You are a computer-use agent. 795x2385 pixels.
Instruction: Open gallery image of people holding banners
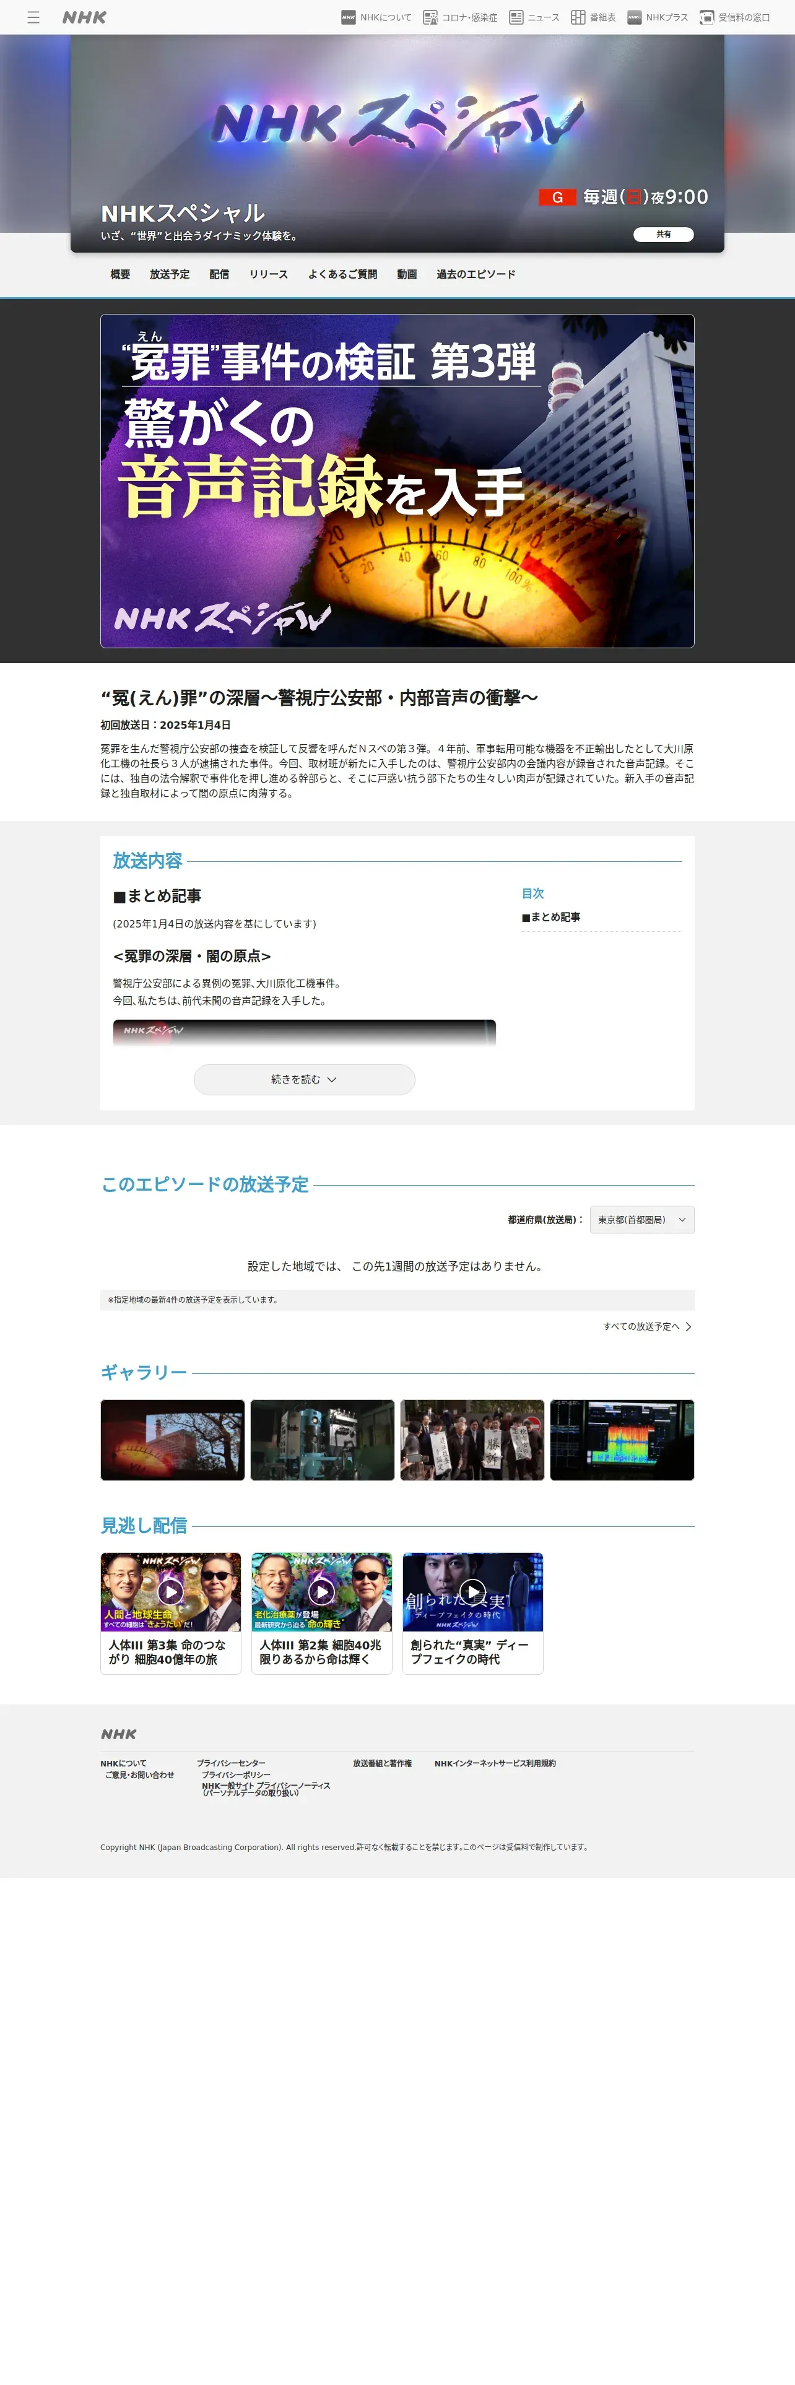(472, 1440)
